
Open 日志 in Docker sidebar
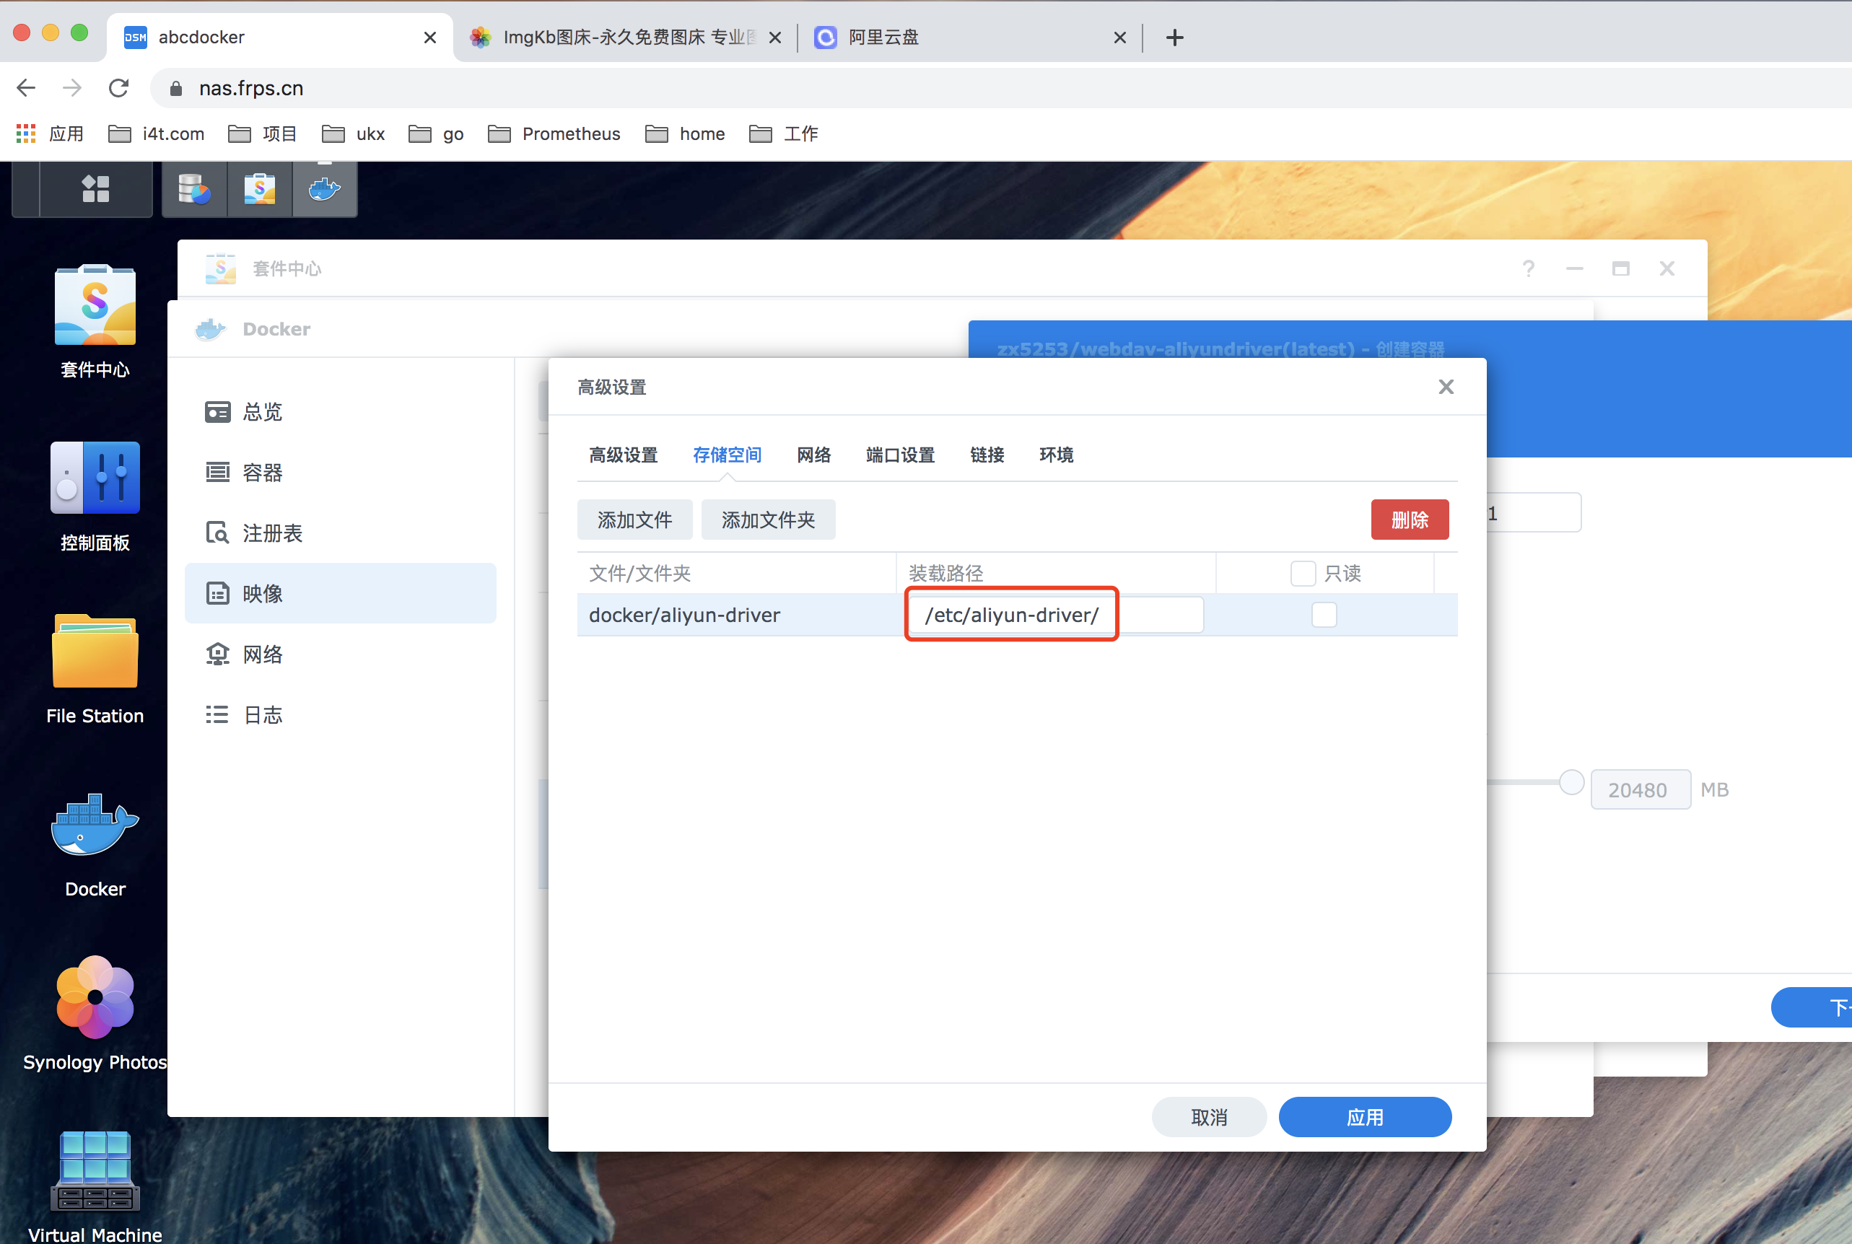341,715
